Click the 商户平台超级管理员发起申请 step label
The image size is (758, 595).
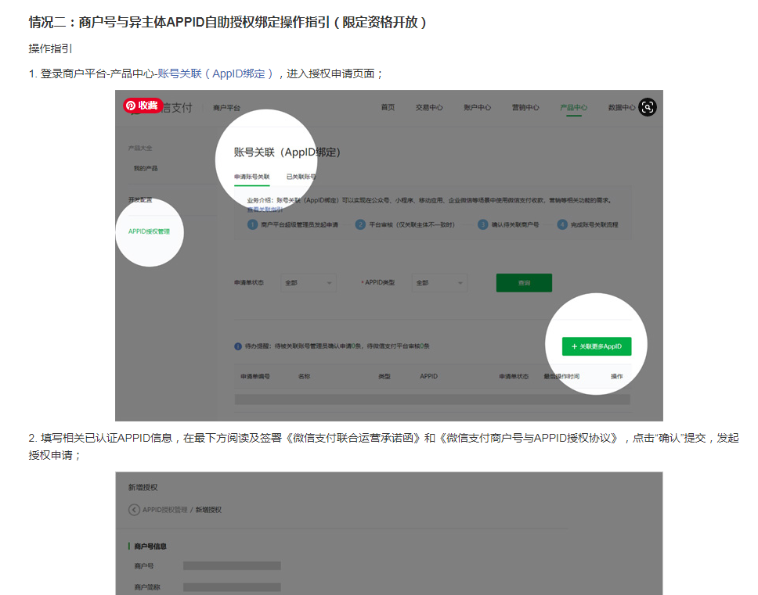300,225
